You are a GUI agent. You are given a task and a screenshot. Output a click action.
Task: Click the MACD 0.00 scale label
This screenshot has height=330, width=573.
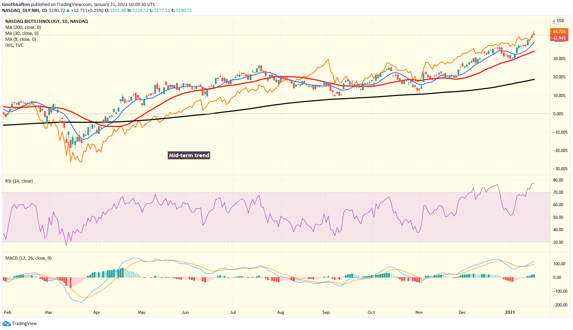click(557, 277)
